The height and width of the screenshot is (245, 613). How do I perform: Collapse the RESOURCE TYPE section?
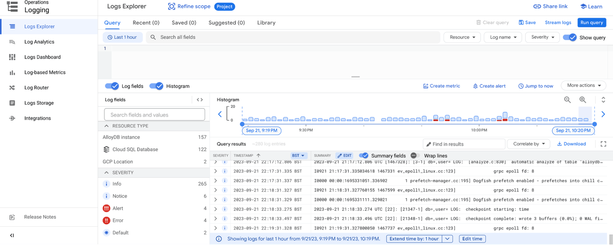107,126
